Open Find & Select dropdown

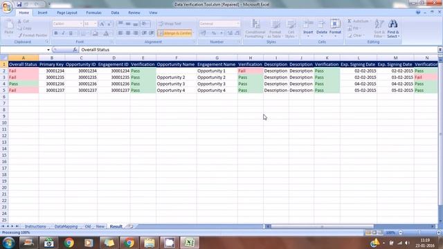point(393,28)
